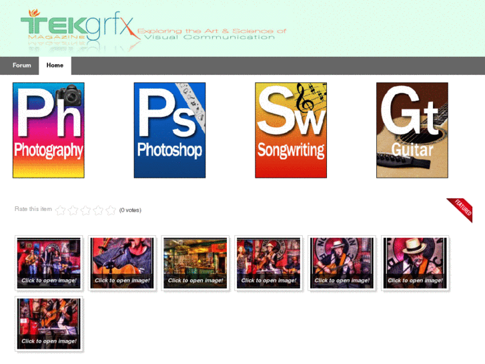Viewport: 485px width, 364px height.
Task: Open the Forum tab
Action: pos(21,65)
